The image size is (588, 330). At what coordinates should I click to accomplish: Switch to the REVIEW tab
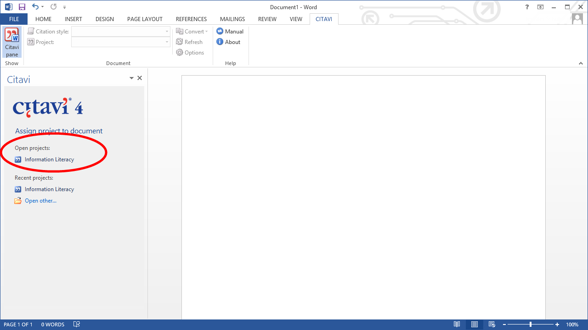pyautogui.click(x=267, y=19)
